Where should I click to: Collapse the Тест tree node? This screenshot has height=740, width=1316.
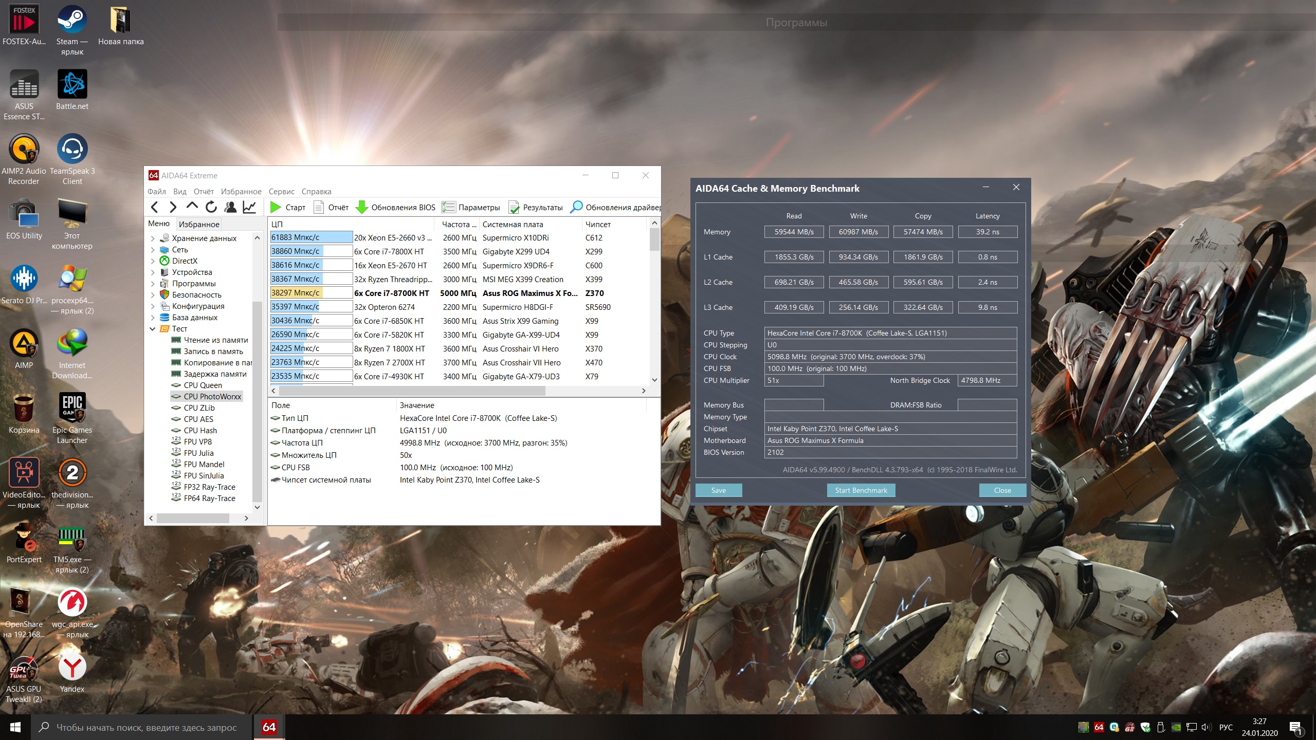pos(153,329)
